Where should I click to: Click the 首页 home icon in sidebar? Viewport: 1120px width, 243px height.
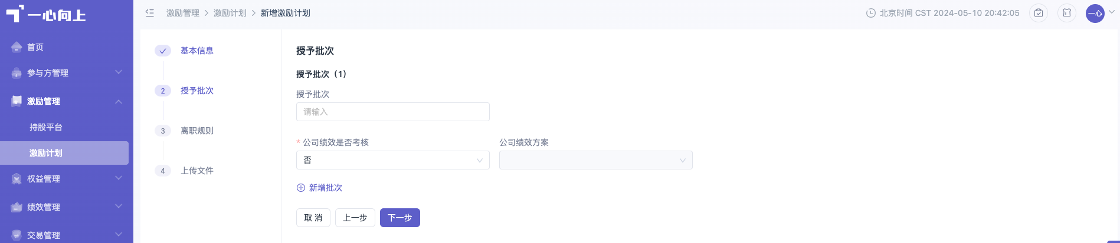tap(17, 47)
